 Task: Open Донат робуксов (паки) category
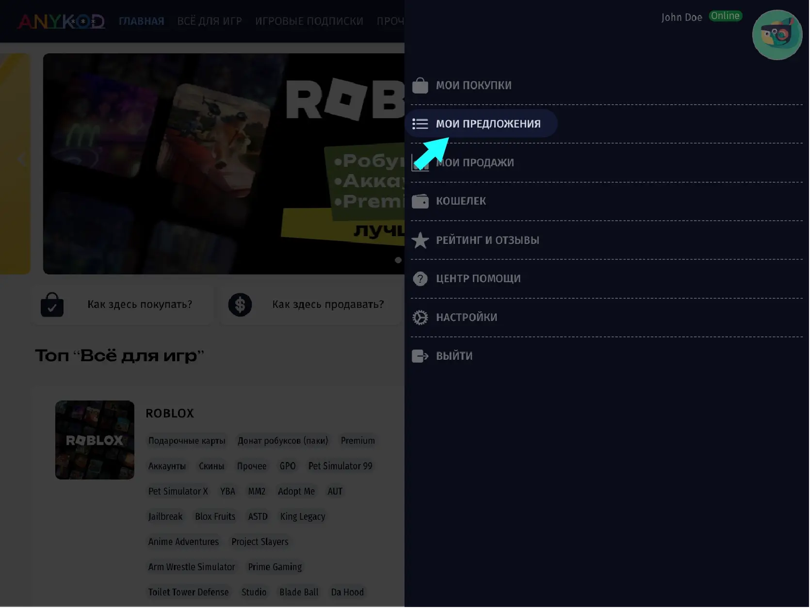click(283, 441)
